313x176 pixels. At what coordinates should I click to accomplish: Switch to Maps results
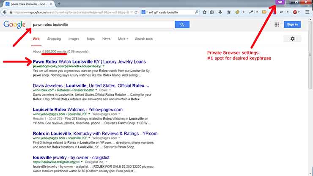[91, 39]
